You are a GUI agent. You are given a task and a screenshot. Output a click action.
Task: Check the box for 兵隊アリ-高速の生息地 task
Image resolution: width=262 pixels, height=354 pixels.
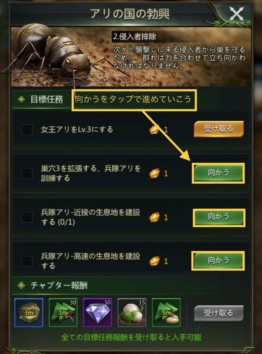(x=27, y=261)
